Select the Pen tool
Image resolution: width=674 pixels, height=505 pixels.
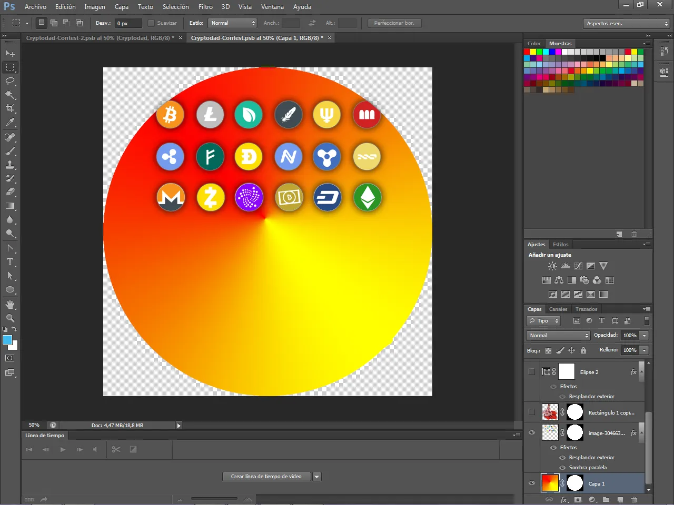point(10,248)
